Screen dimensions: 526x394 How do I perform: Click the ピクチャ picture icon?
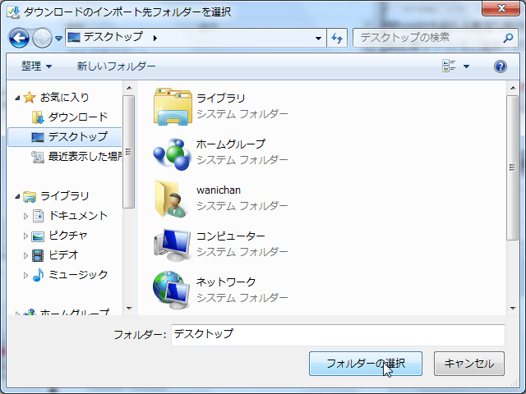[x=38, y=236]
